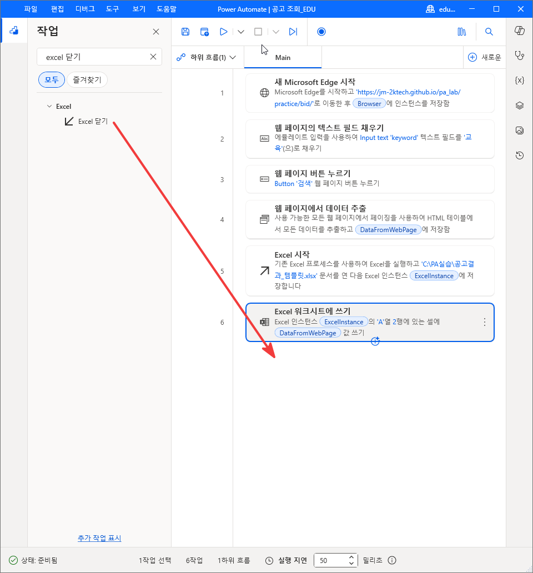Image resolution: width=533 pixels, height=573 pixels.
Task: Click the search magnifier in toolbar
Action: pyautogui.click(x=489, y=32)
